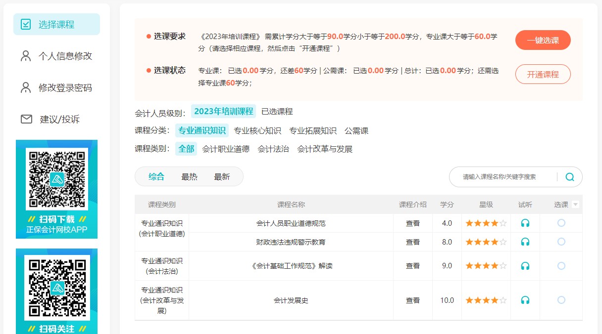
Task: Select the radio circle for 会计人员职业道德规范
Action: 561,223
